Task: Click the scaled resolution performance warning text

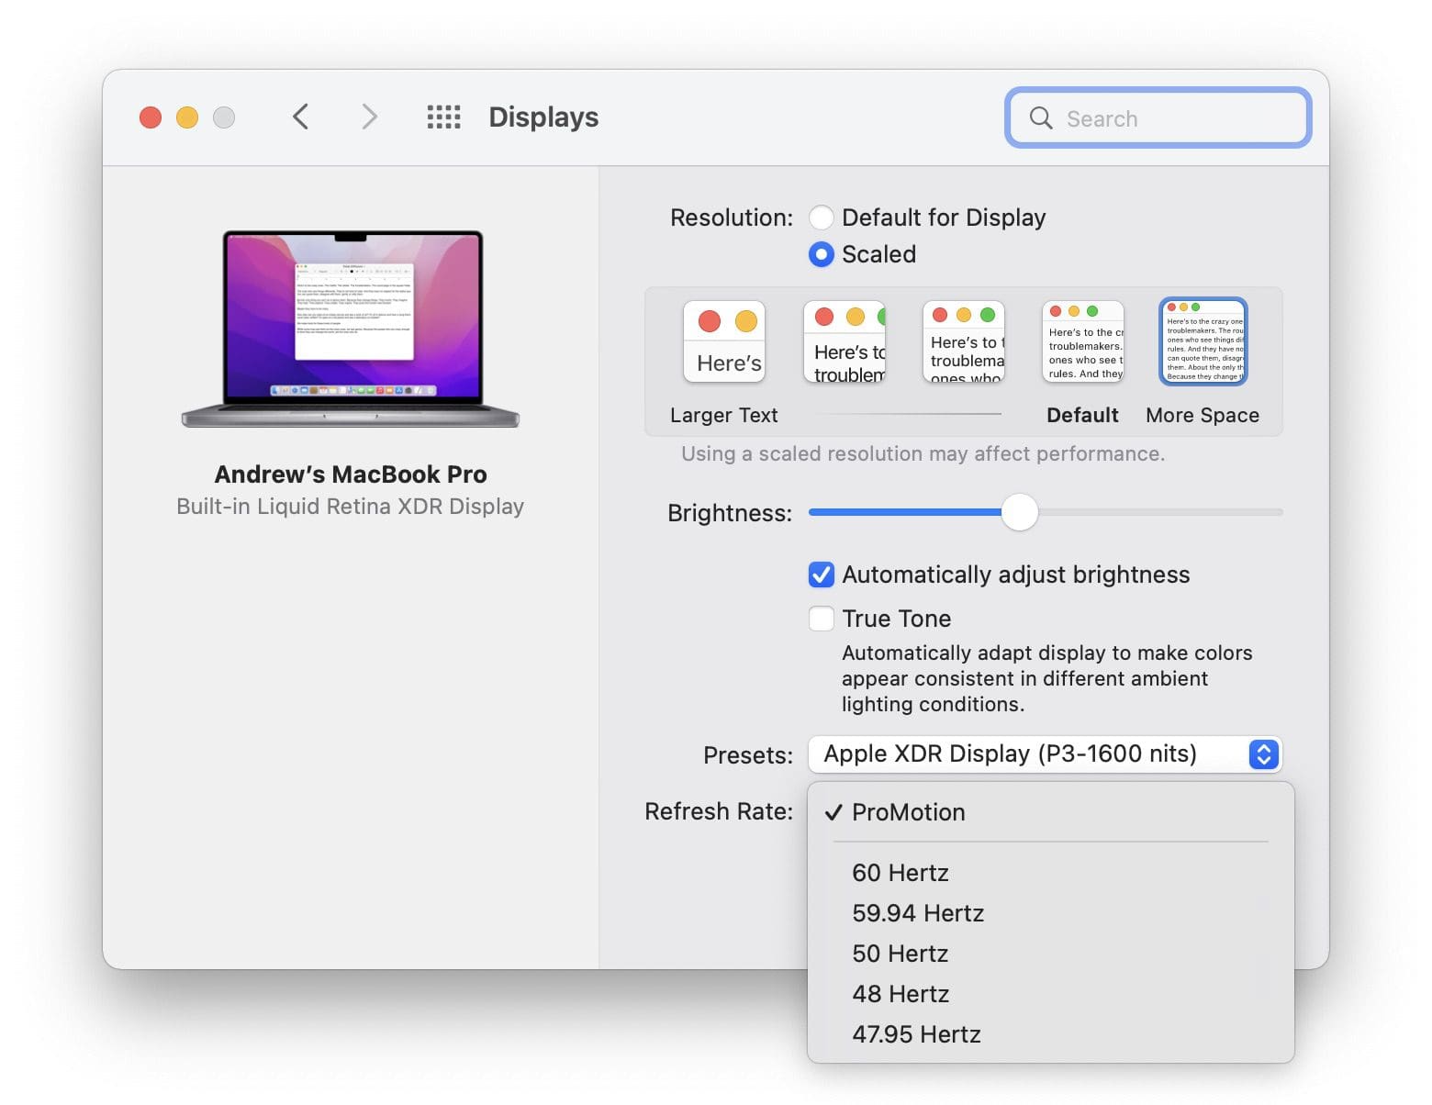Action: click(923, 453)
